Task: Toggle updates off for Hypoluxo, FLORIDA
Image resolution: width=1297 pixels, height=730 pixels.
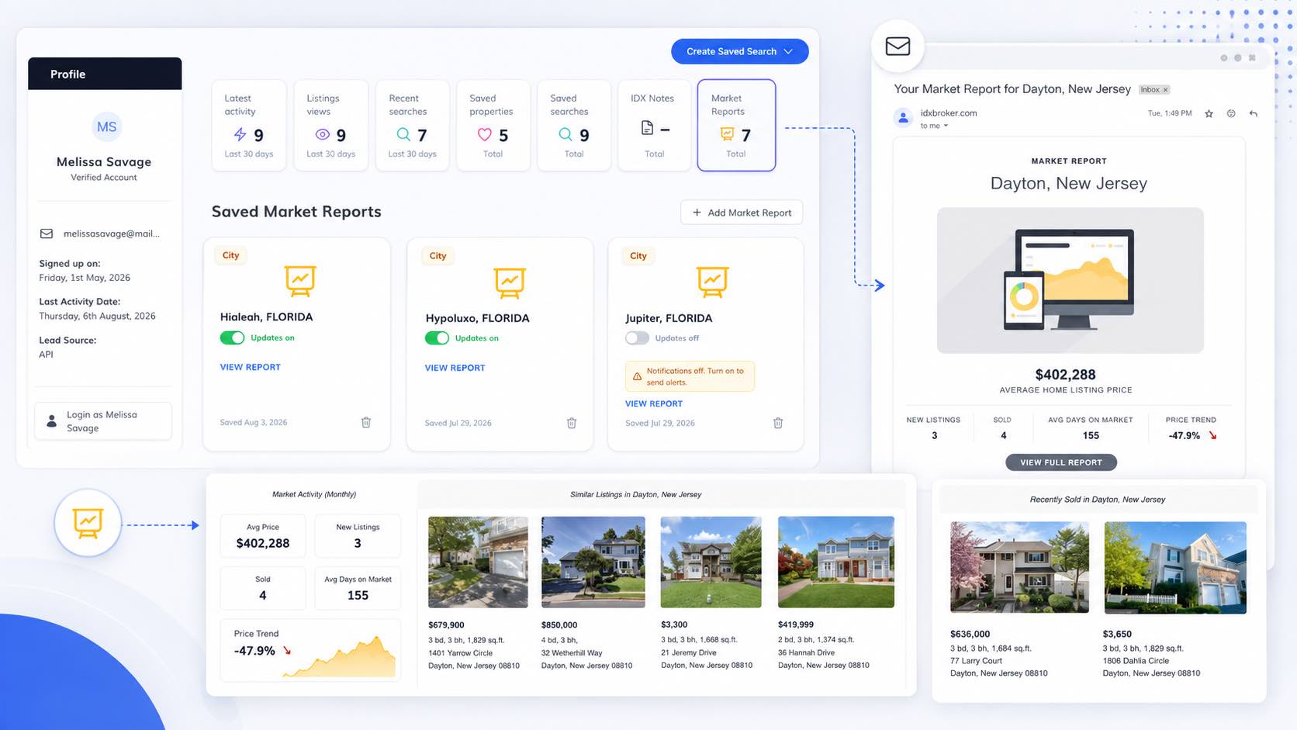Action: click(x=437, y=338)
